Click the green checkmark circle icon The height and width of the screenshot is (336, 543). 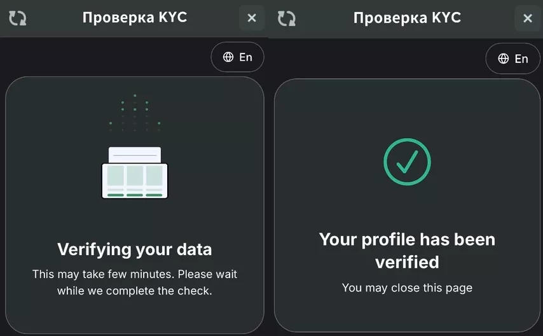[407, 162]
